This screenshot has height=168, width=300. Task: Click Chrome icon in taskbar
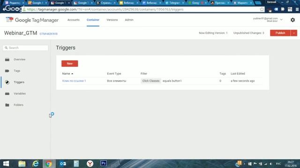tap(49, 164)
